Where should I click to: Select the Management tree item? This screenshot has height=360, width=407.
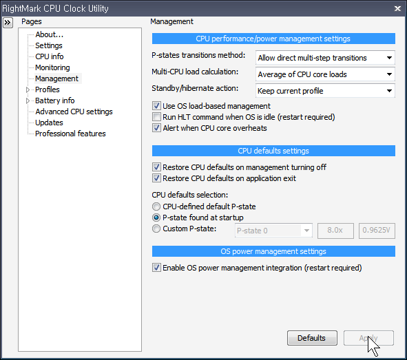pos(57,78)
